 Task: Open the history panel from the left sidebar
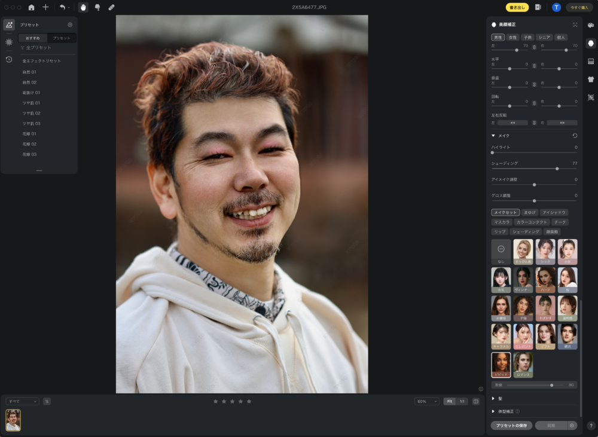(x=9, y=59)
